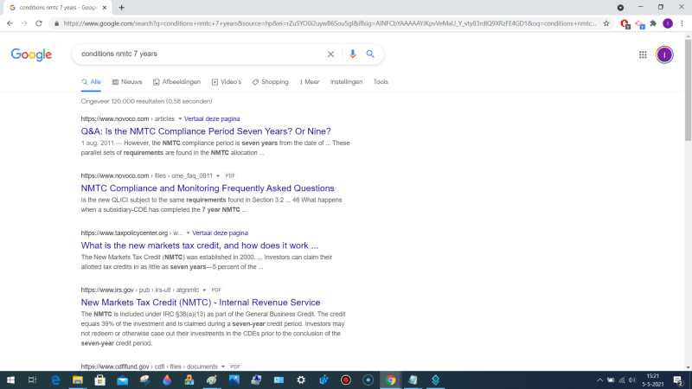Expand options arrow for irs.gov result
The width and height of the screenshot is (692, 389).
[204, 290]
